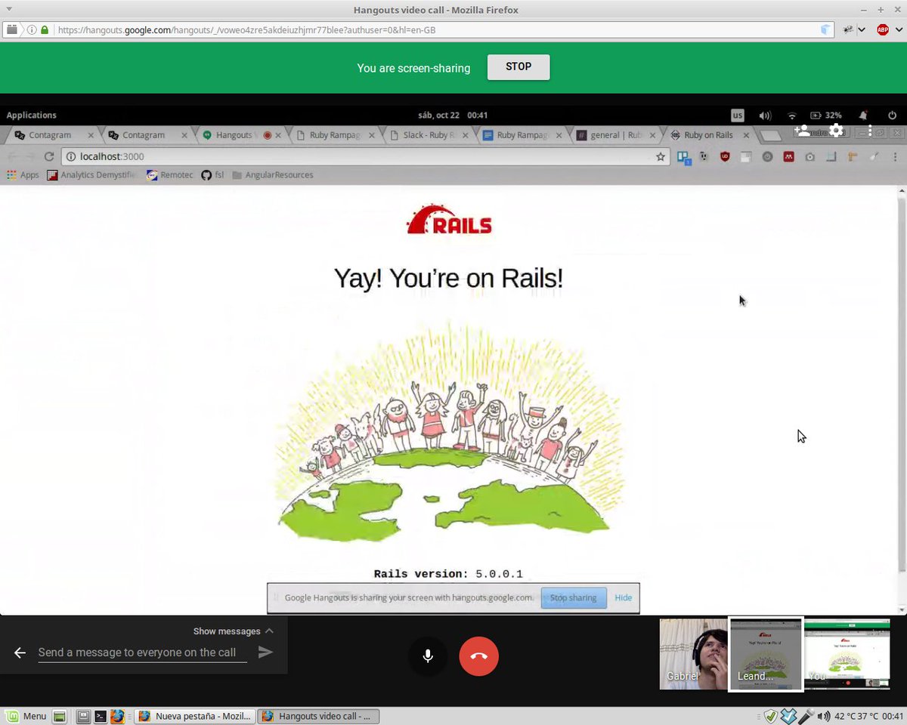Click the uBlock shield extension in shared Chrome

click(725, 157)
